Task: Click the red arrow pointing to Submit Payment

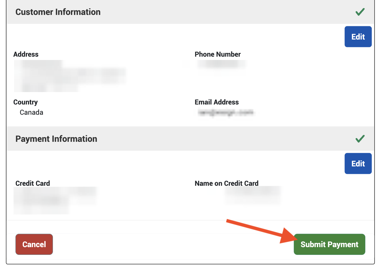Action: point(262,231)
